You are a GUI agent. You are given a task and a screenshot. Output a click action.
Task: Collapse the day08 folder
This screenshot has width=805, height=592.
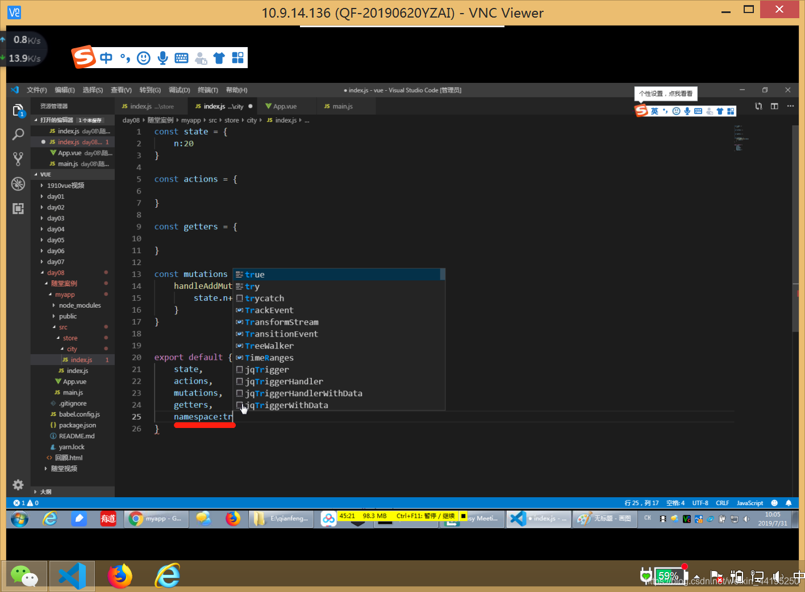click(x=73, y=272)
